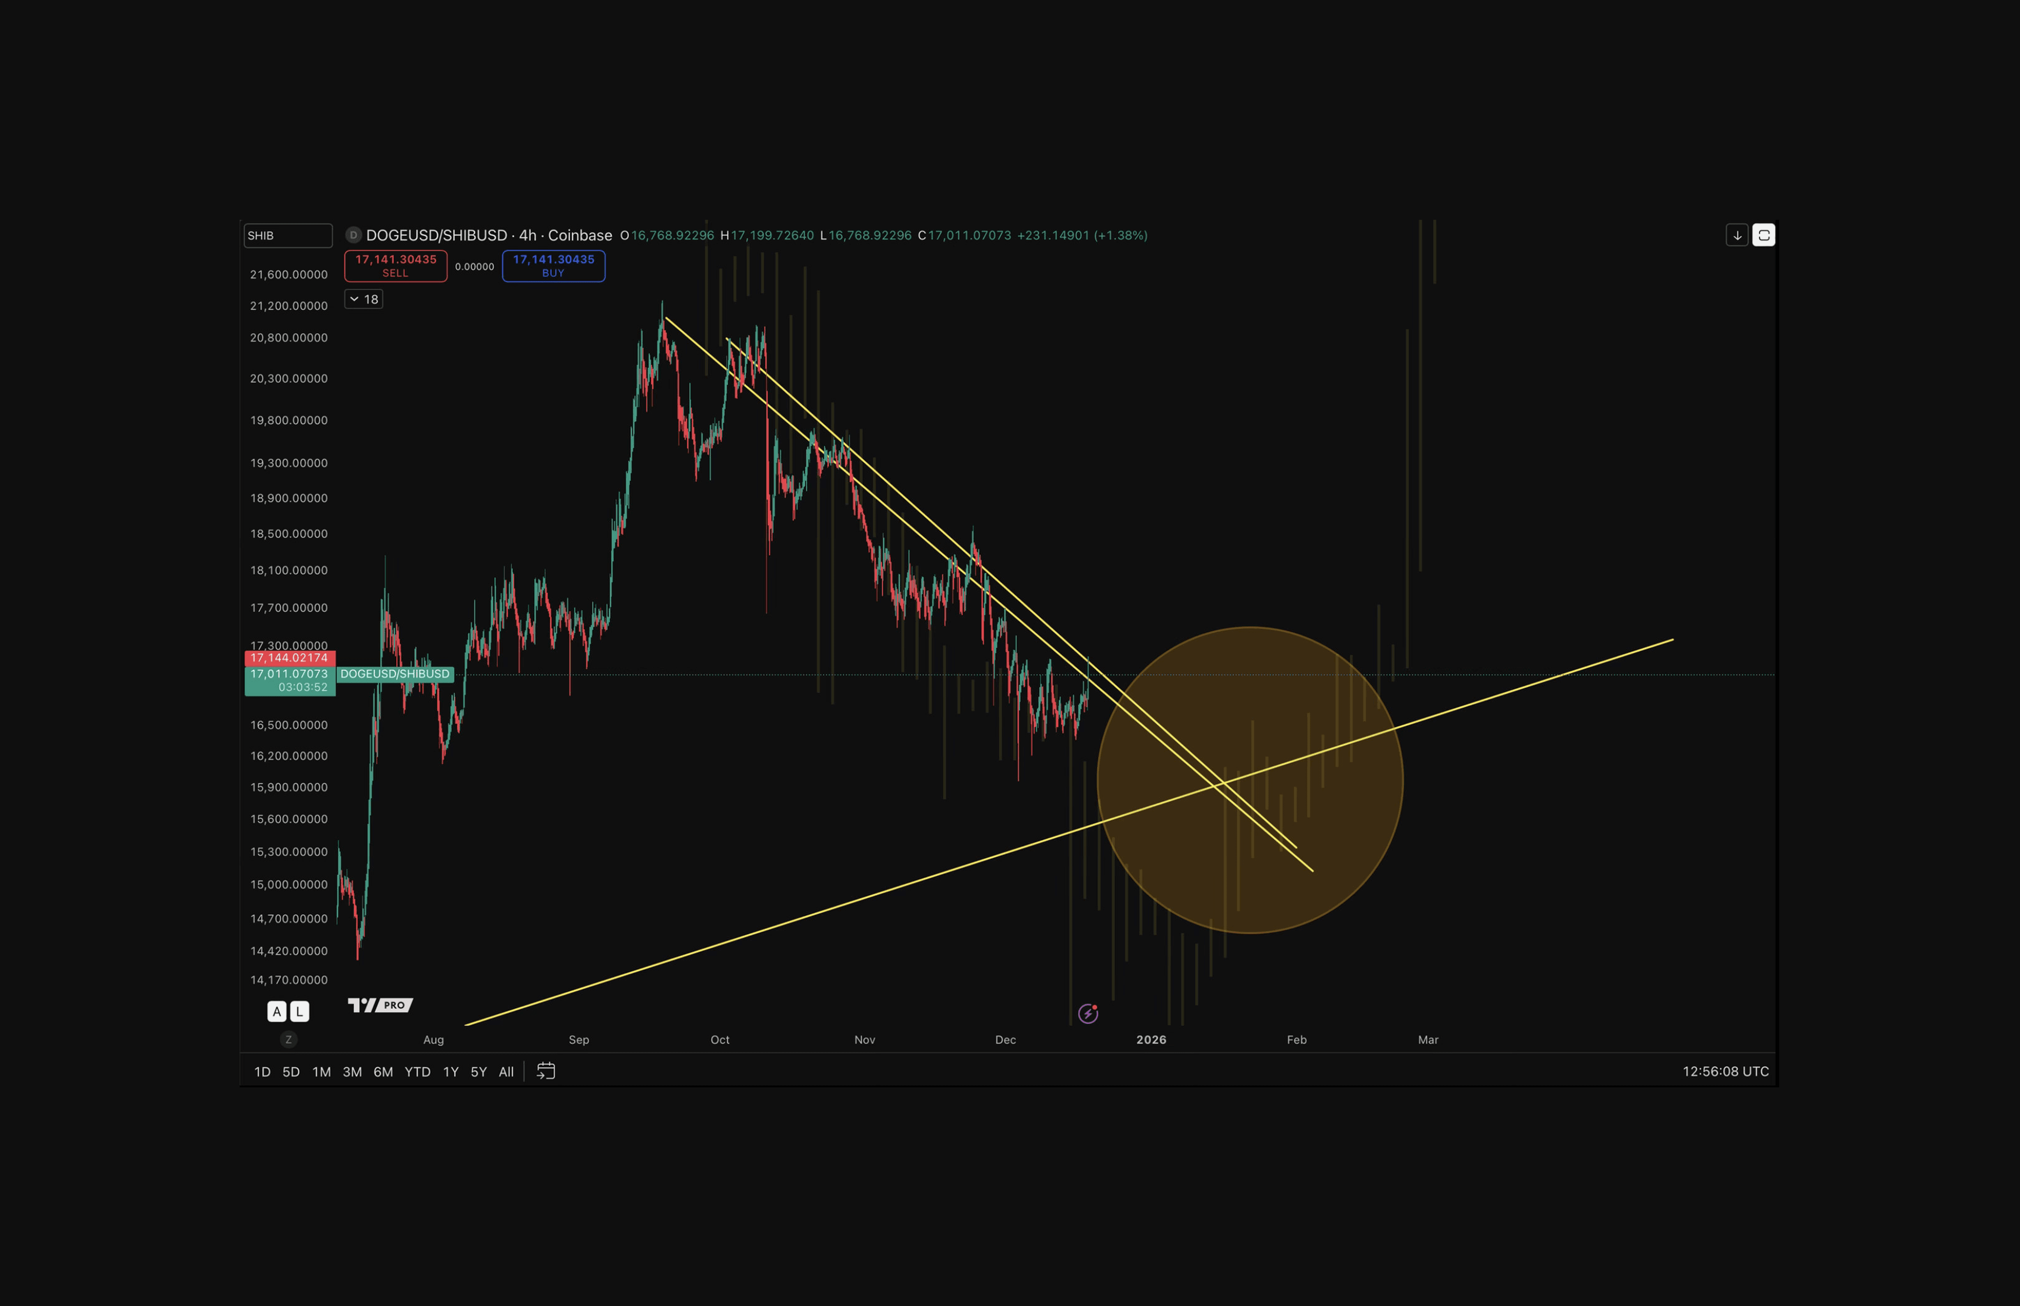
Task: Click the go-to-date calendar icon
Action: [x=546, y=1071]
